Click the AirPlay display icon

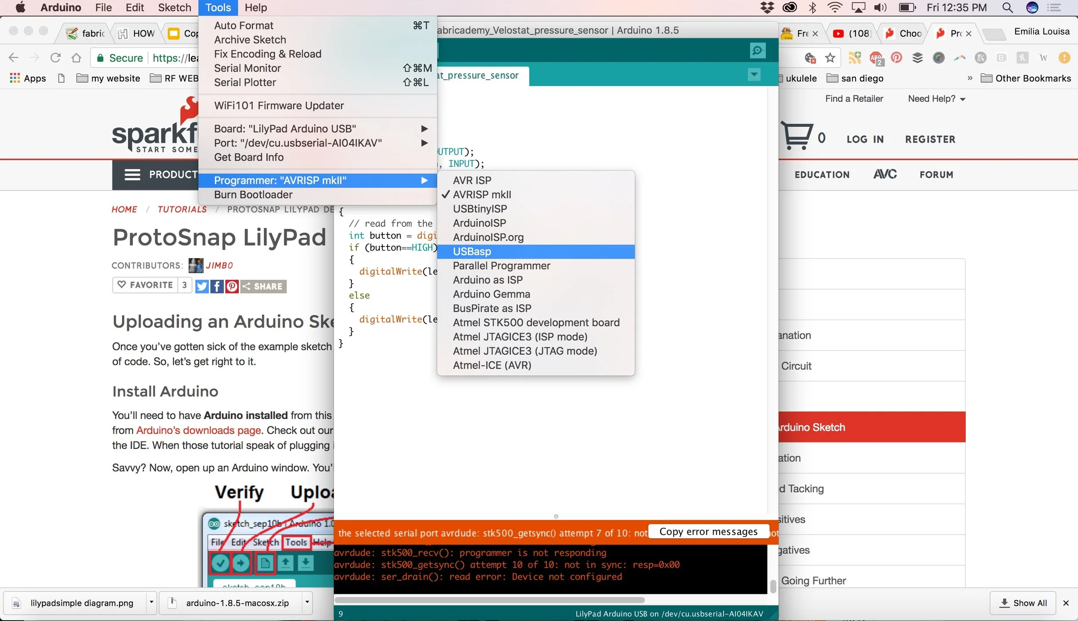[858, 7]
